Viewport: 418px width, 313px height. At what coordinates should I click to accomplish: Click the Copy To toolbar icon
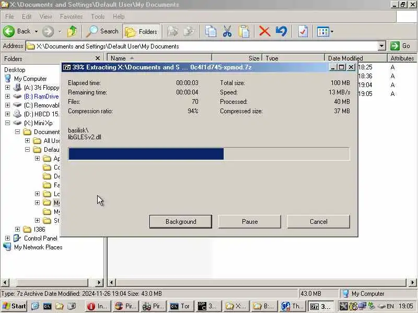[x=189, y=31]
